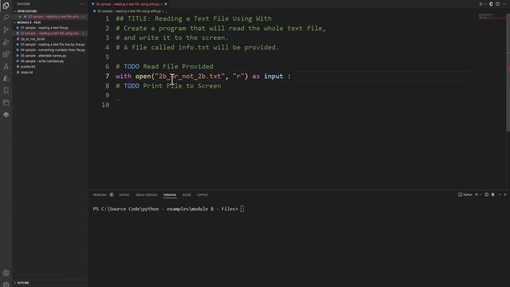This screenshot has width=510, height=287.
Task: Click the Split Editor icon
Action: coord(497,4)
